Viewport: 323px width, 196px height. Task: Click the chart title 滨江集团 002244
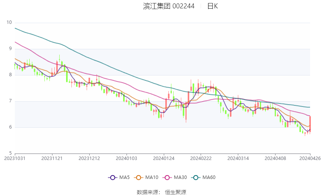[x=169, y=6]
